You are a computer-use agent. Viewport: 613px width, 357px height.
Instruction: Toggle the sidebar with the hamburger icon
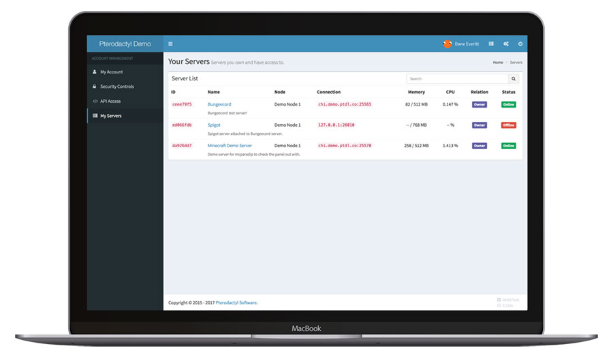pos(170,44)
